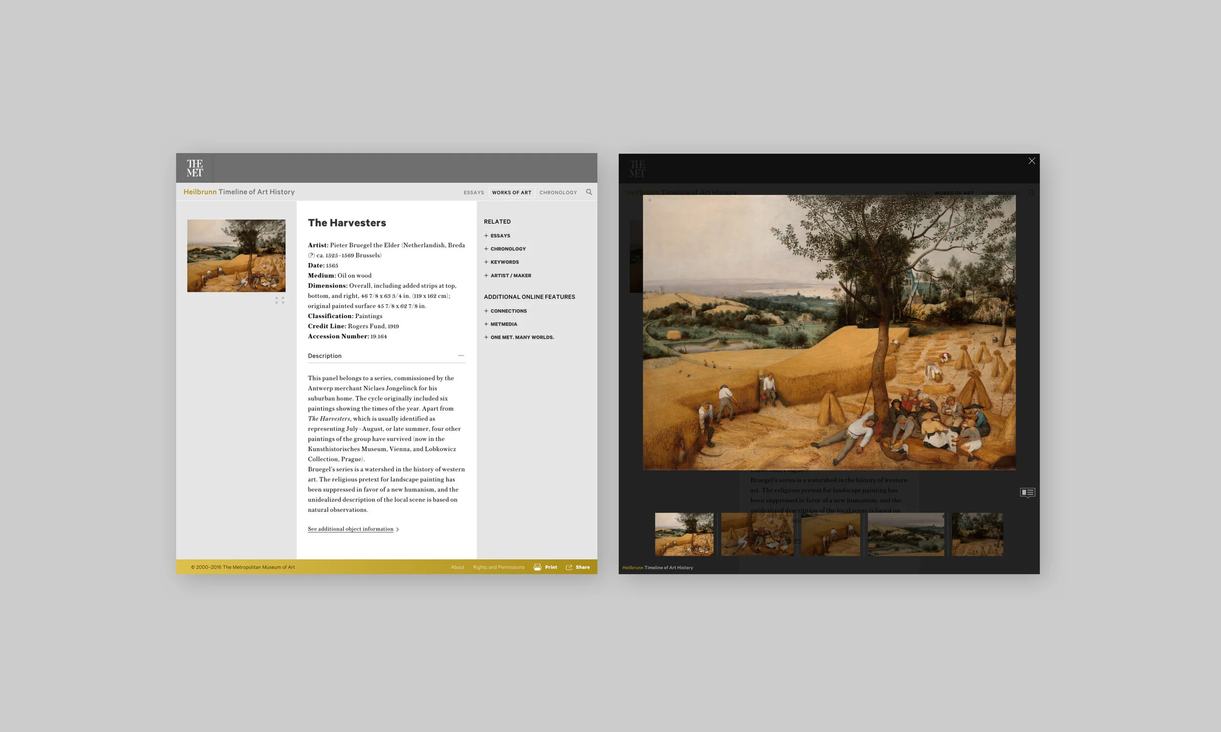This screenshot has height=732, width=1221.
Task: Toggle the caption panel icon in the lightbox
Action: [1028, 492]
